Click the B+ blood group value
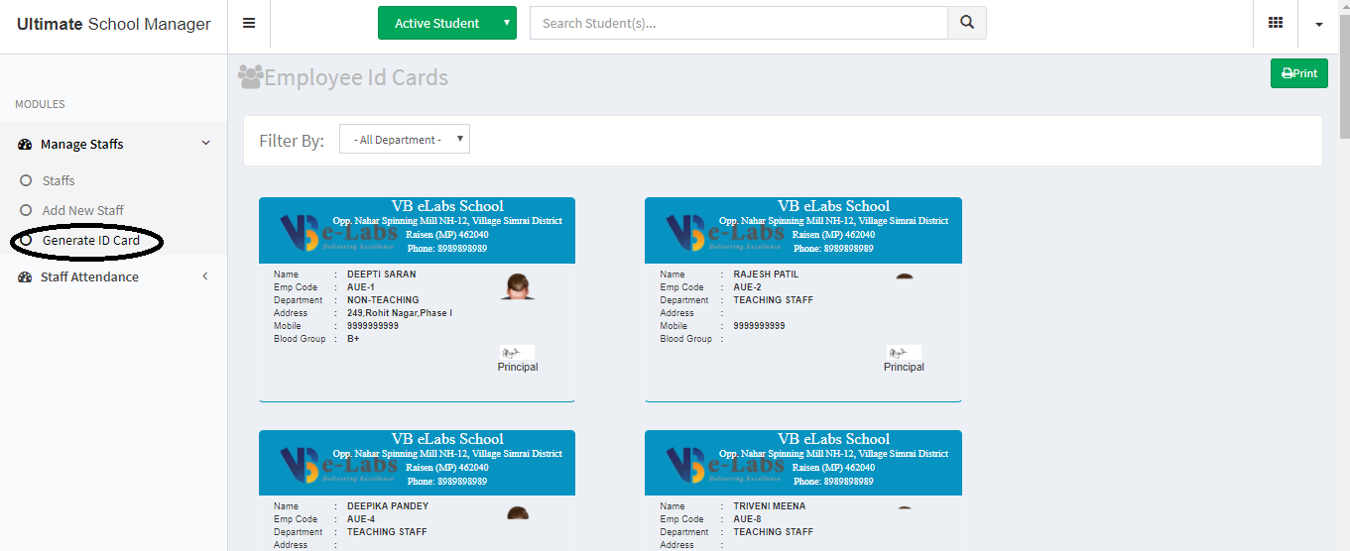The width and height of the screenshot is (1350, 551). pyautogui.click(x=353, y=339)
